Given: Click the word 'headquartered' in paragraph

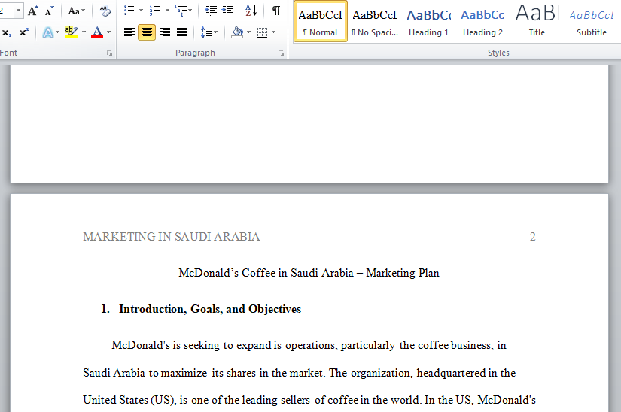Looking at the screenshot, I should 451,373.
